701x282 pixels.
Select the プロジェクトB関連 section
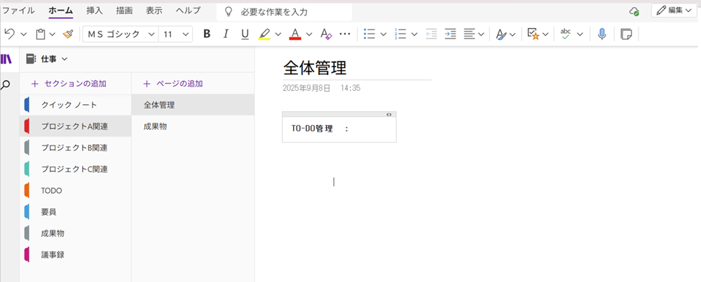76,148
